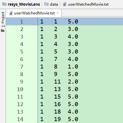Click gutter line number 14
The width and height of the screenshot is (123, 123).
click(x=20, y=119)
